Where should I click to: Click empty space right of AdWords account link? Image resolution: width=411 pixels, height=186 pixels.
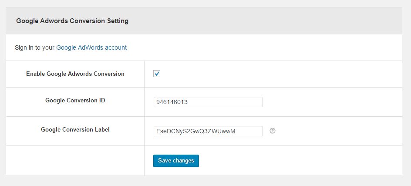point(261,47)
